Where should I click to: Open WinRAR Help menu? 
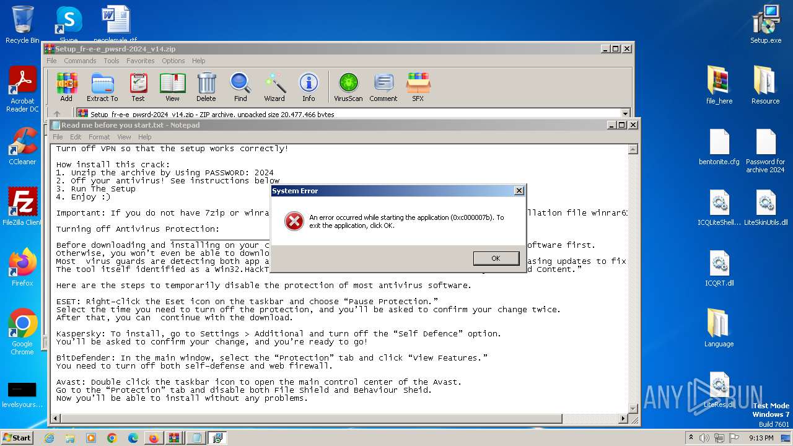coord(198,61)
